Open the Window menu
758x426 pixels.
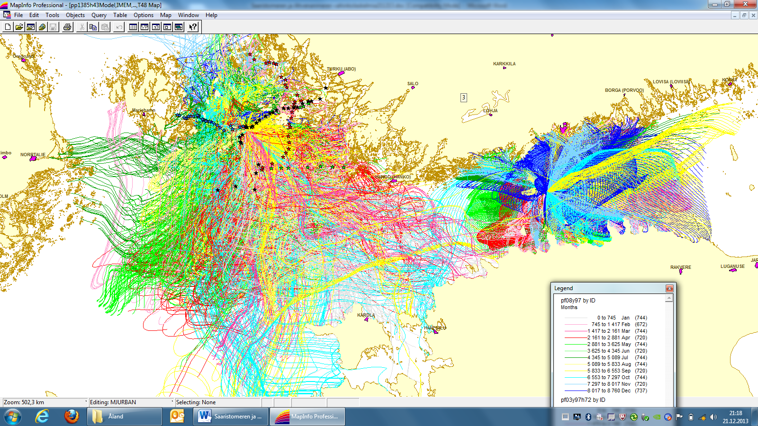pos(189,15)
